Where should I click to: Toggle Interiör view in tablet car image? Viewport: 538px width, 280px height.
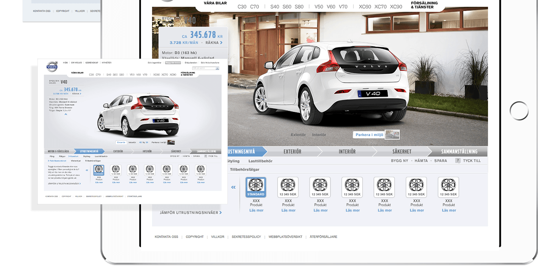tap(319, 135)
